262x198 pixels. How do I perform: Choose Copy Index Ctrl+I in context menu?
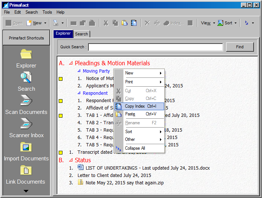click(139, 106)
